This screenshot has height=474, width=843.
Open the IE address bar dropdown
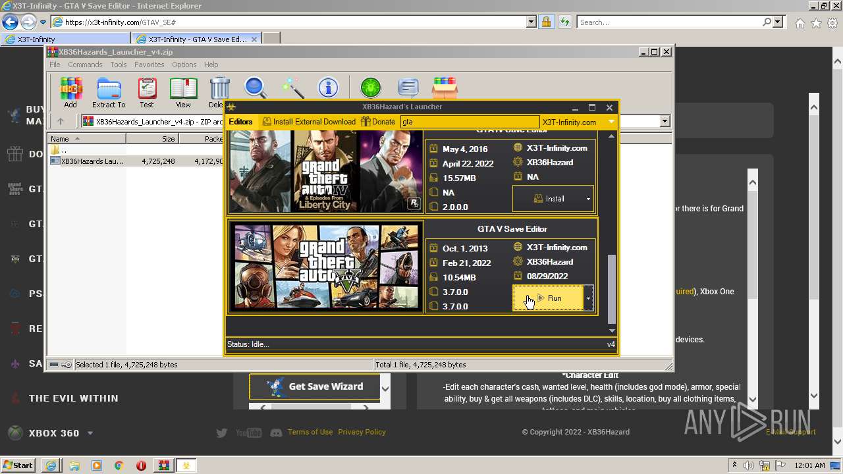pyautogui.click(x=531, y=22)
